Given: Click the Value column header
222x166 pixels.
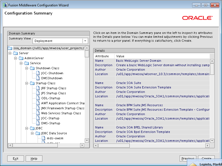Looking at the screenshot, I should pos(162,56).
